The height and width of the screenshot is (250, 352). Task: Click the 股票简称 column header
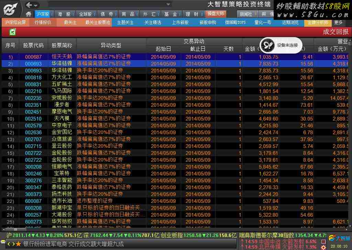pos(62,45)
